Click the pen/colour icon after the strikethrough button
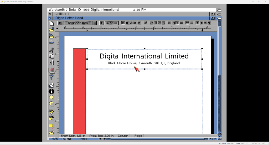Image resolution: width=269 pixels, height=145 pixels. (x=146, y=23)
